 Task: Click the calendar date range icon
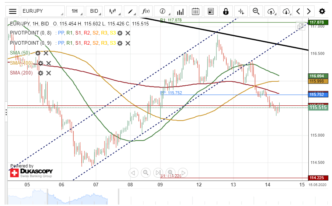tap(195, 11)
